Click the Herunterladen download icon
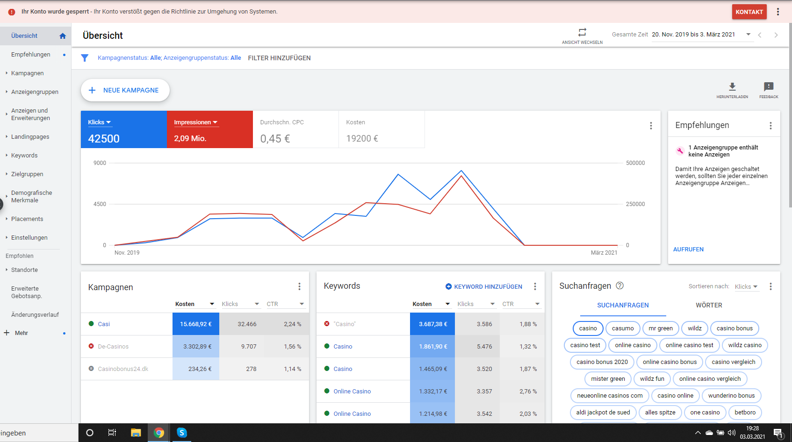This screenshot has width=792, height=442. tap(732, 86)
